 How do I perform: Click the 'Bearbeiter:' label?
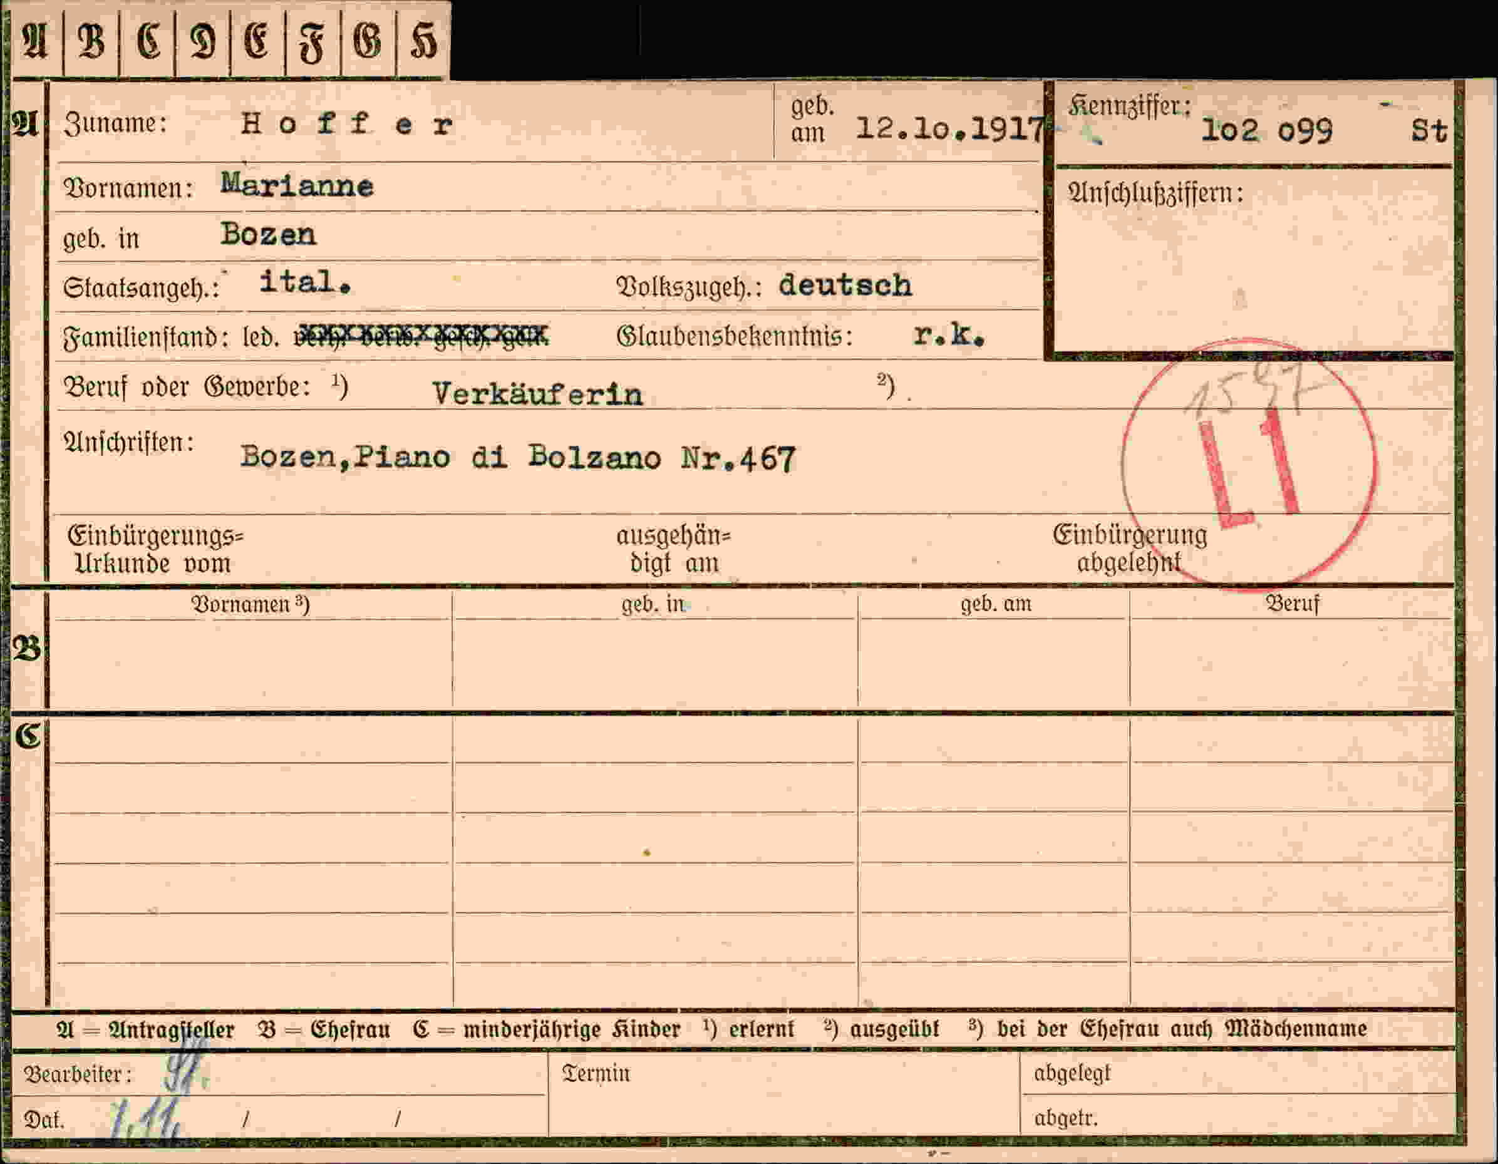78,1074
